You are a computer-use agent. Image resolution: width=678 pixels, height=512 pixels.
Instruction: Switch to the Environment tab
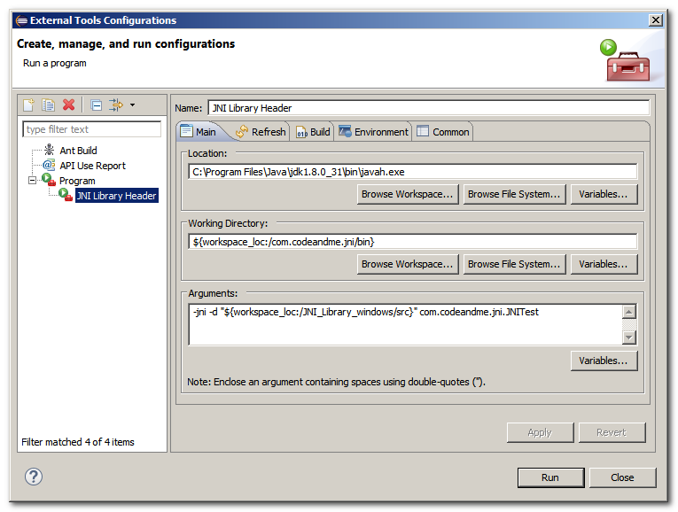(374, 132)
